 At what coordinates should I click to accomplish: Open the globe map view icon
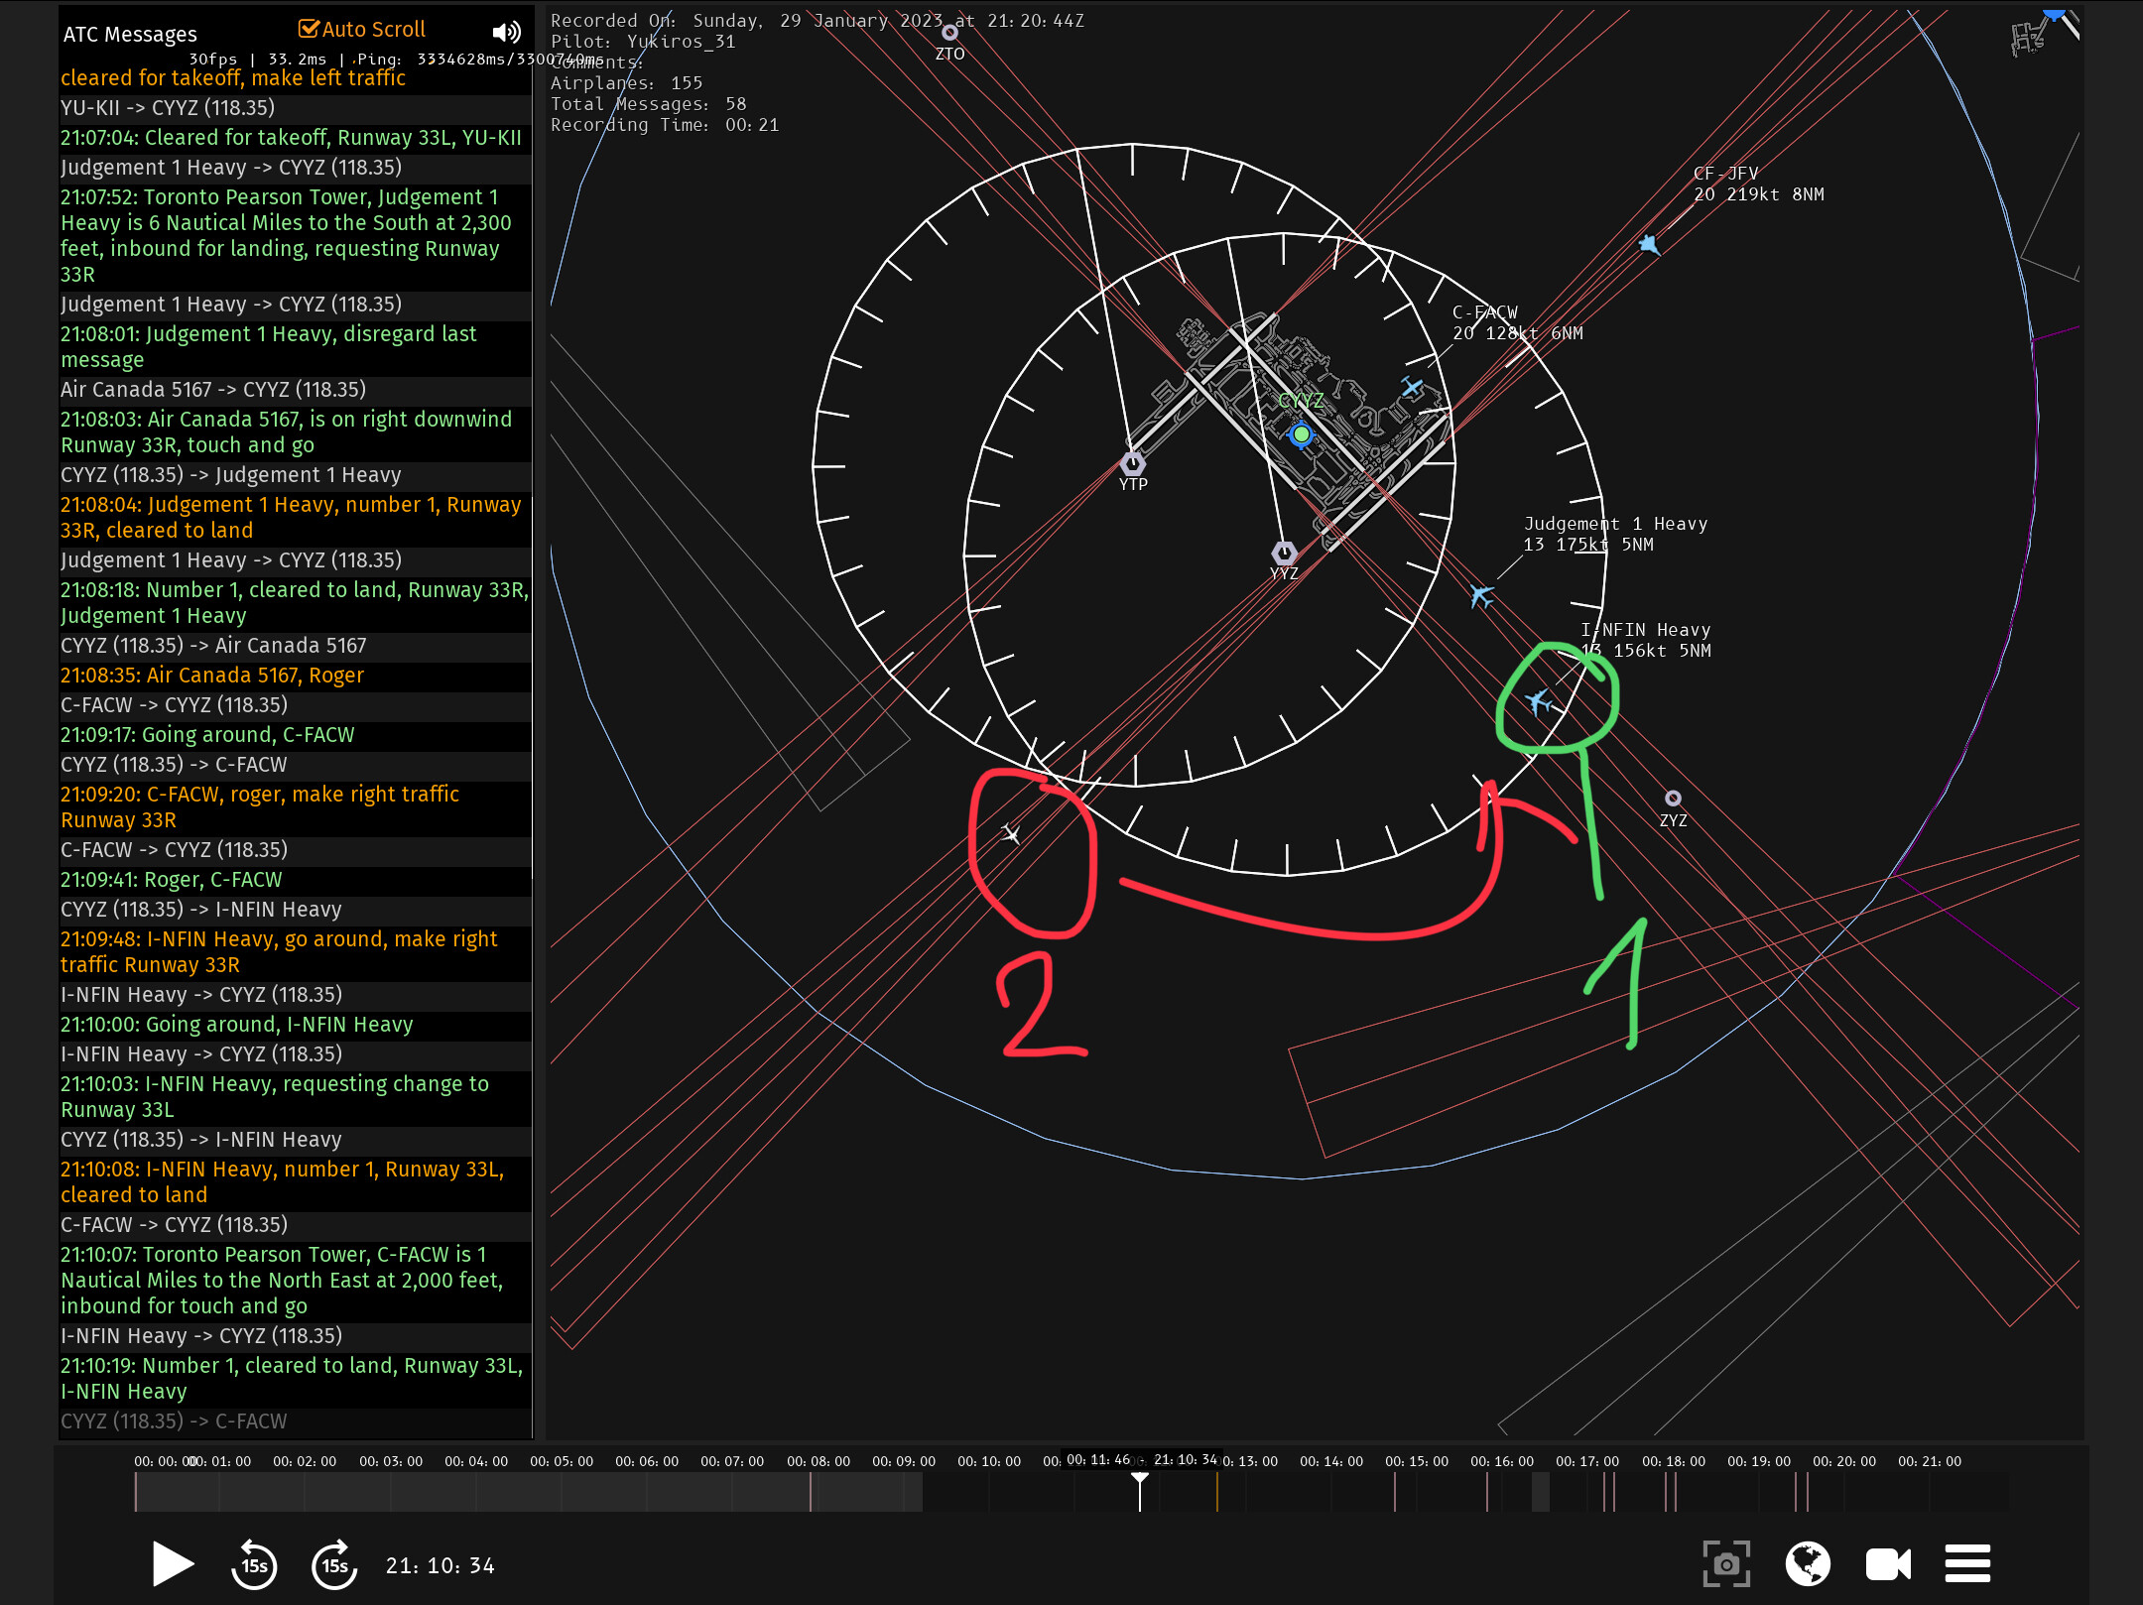tap(1808, 1564)
